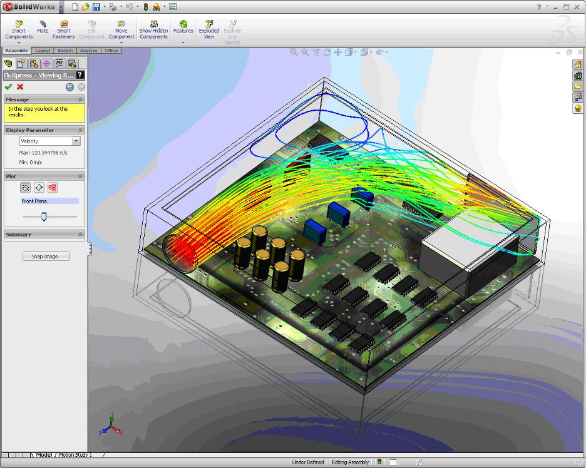Screen dimensions: 586x468
Task: Toggle the second plot type button
Action: [x=39, y=188]
